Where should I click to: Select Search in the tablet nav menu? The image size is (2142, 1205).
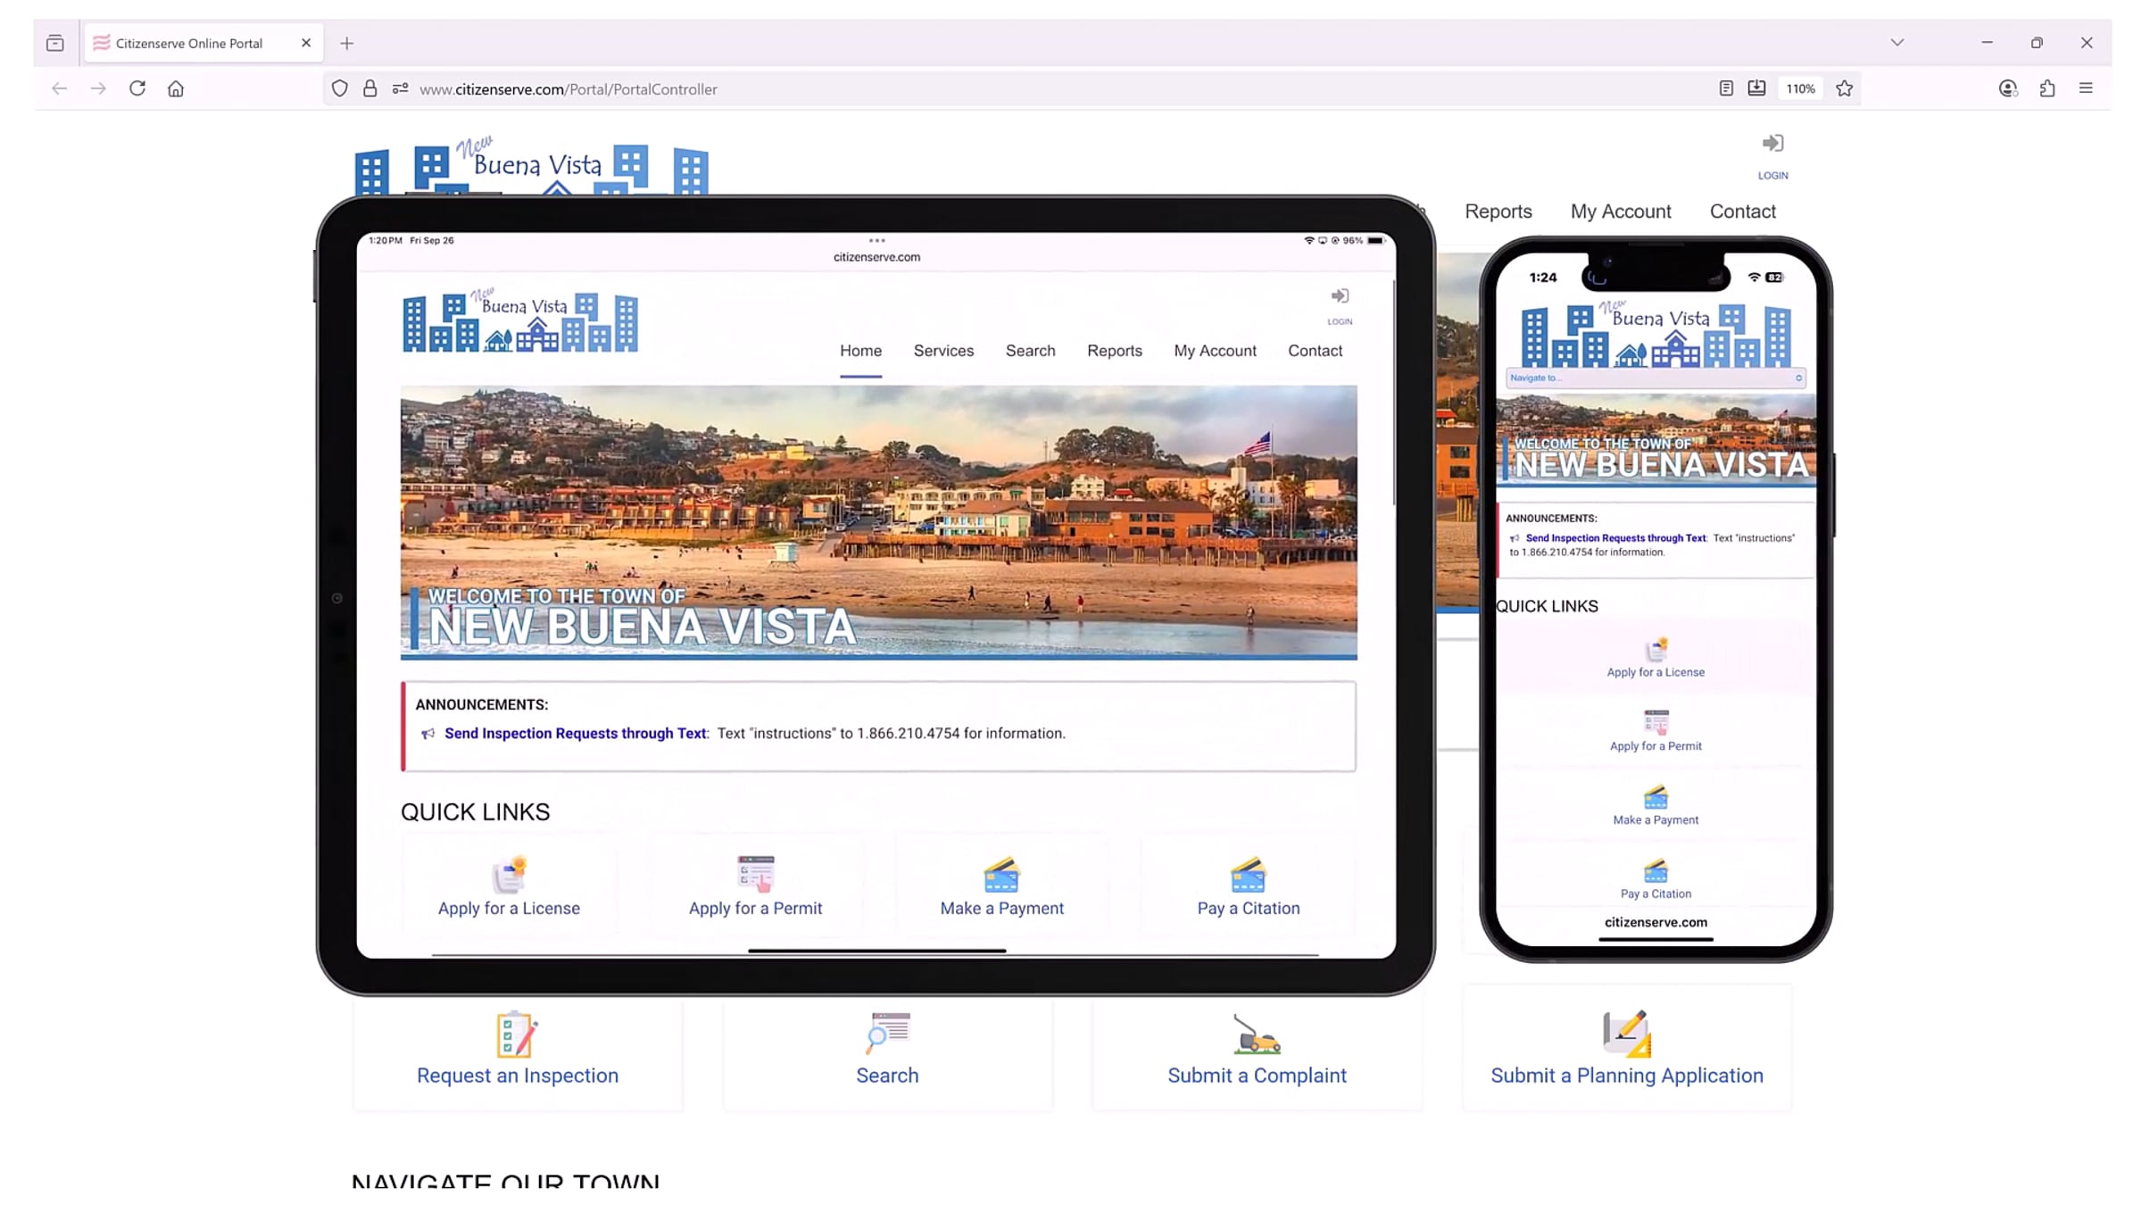click(1030, 351)
